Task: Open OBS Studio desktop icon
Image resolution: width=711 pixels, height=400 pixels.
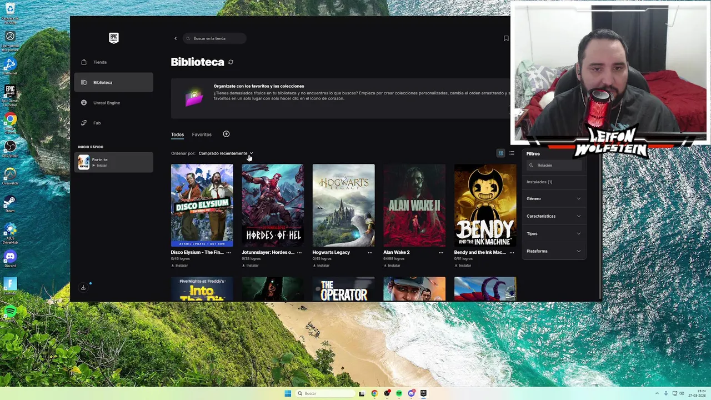Action: coord(10,149)
